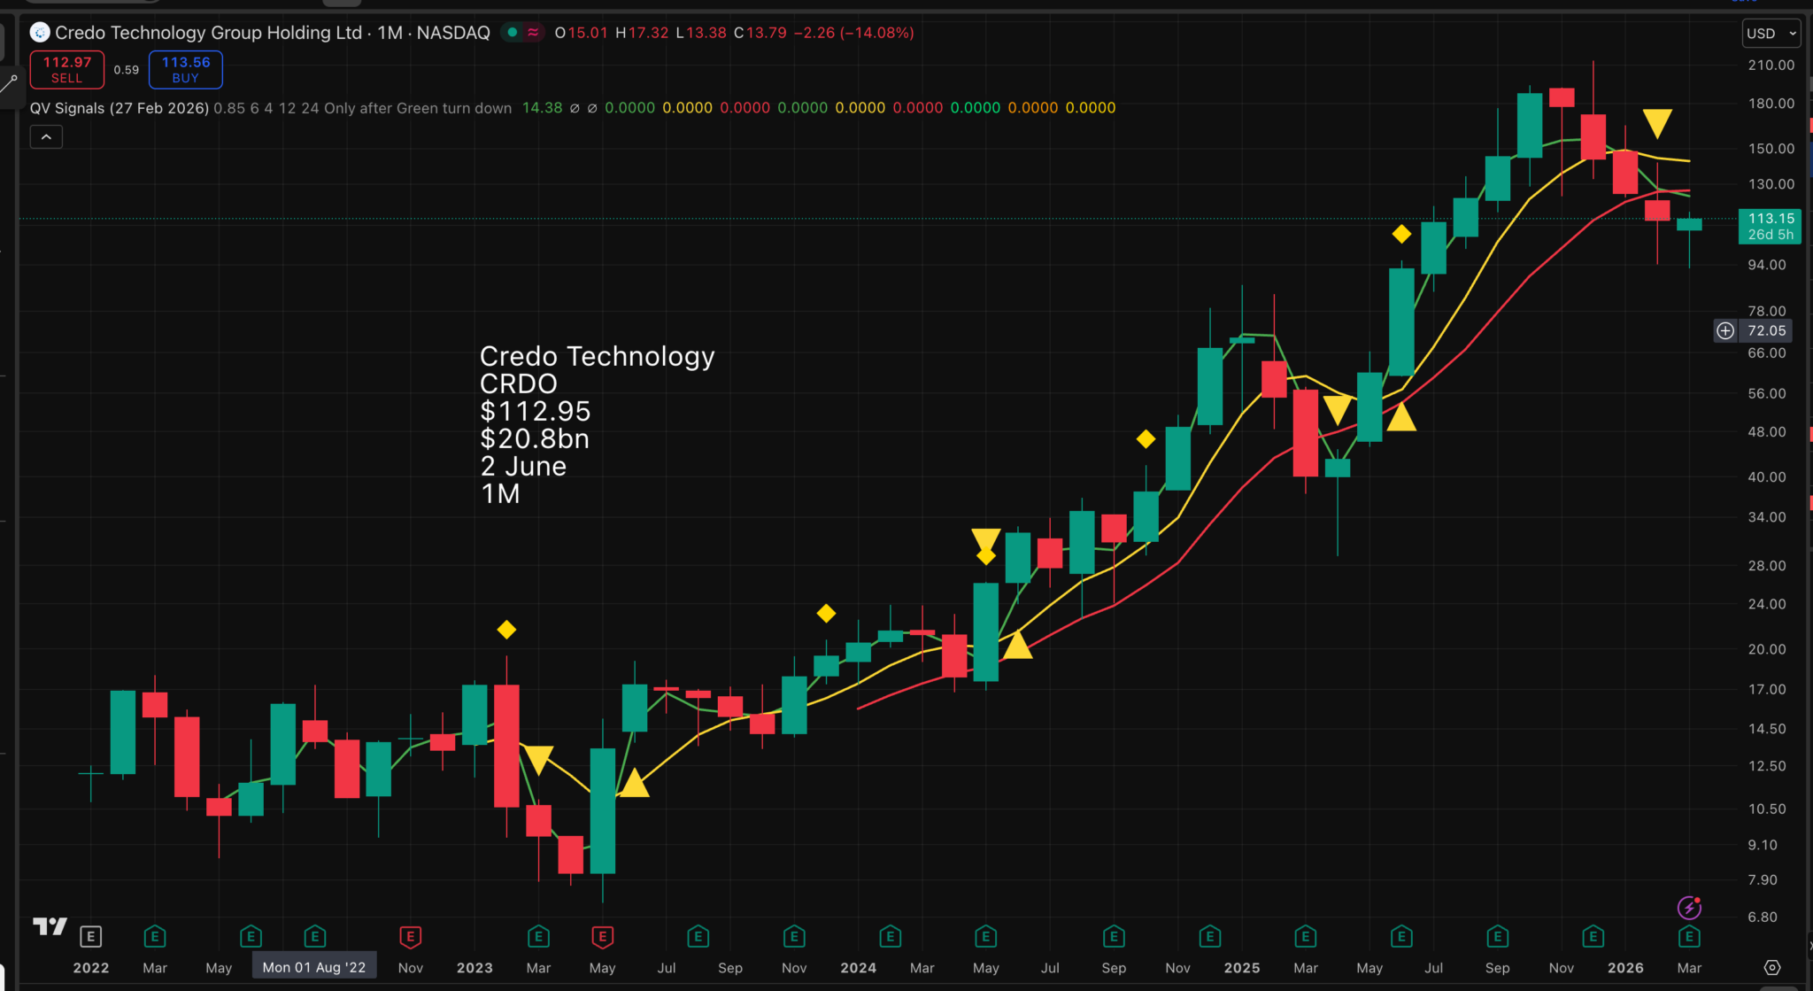Click the red earnings marker at May 2023
1813x991 pixels.
[x=602, y=936]
